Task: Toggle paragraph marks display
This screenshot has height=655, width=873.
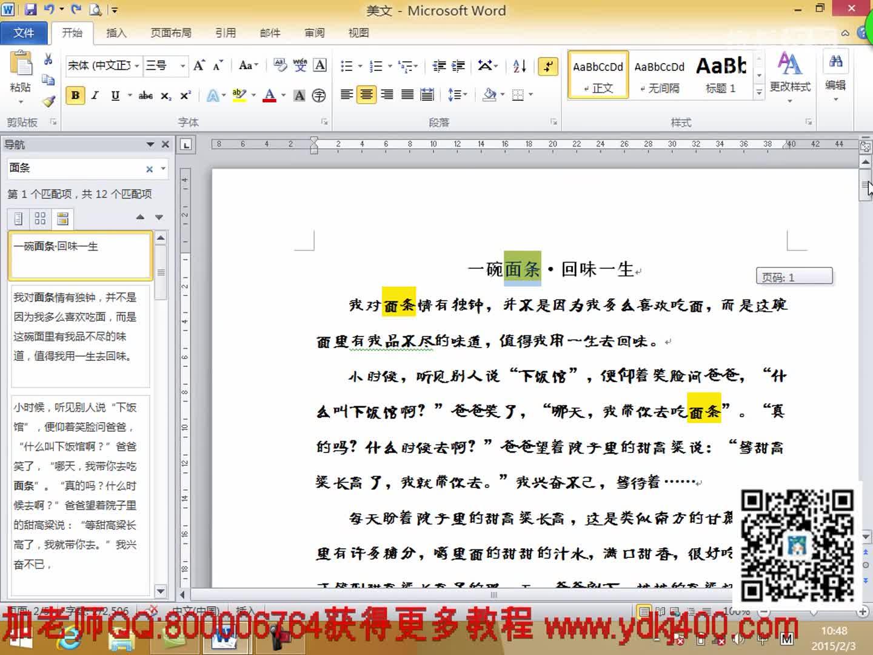Action: [x=548, y=67]
